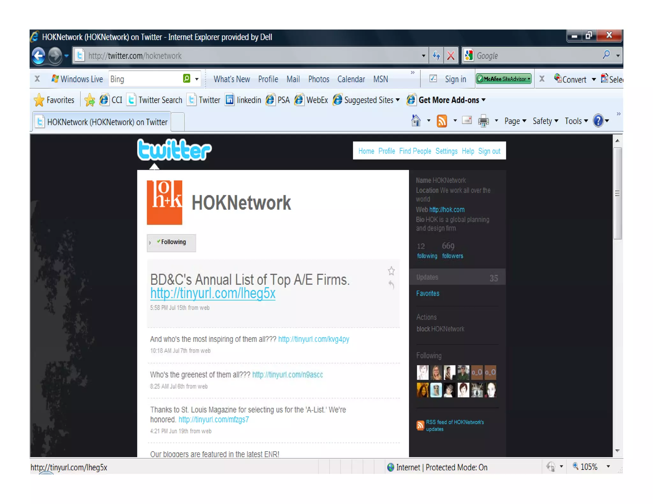653x504 pixels.
Task: Click the Sign in checkbox icon
Action: (433, 78)
